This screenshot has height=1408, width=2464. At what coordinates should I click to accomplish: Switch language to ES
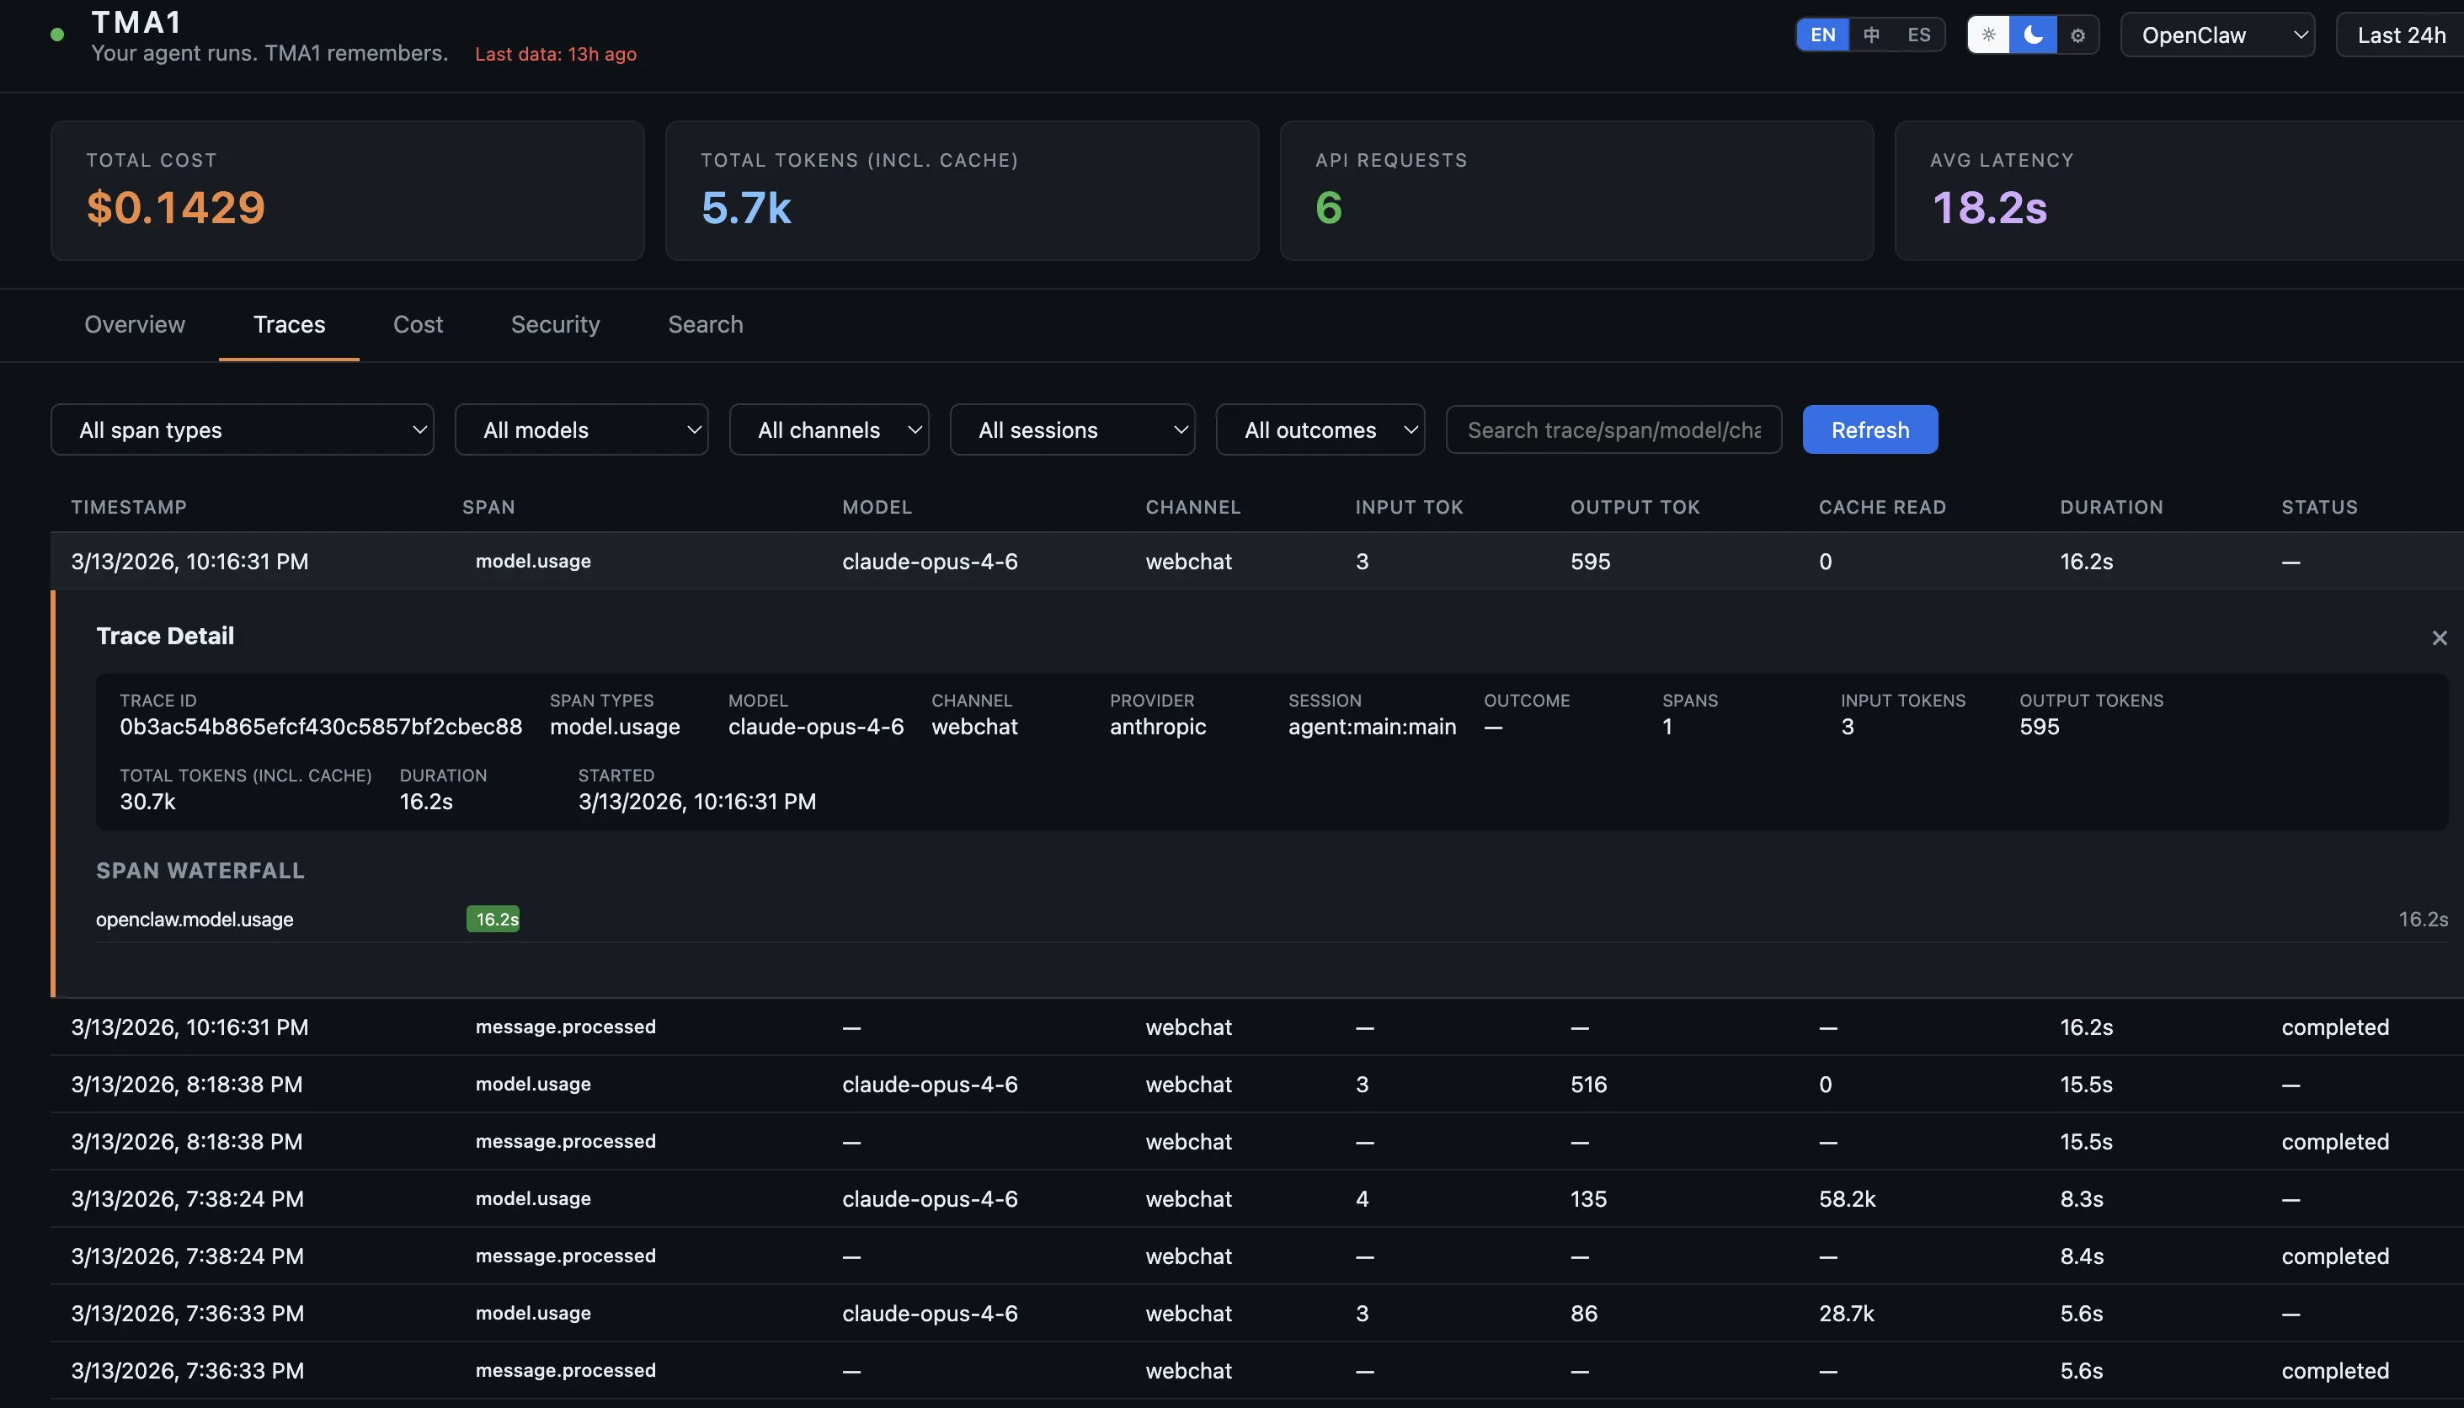(1917, 34)
